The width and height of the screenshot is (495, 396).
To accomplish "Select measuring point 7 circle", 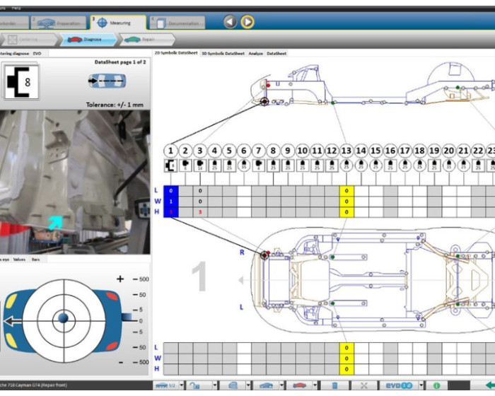I will coord(258,151).
